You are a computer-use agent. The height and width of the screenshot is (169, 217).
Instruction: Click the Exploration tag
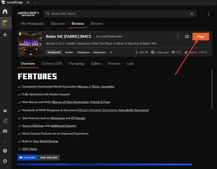coord(99,52)
